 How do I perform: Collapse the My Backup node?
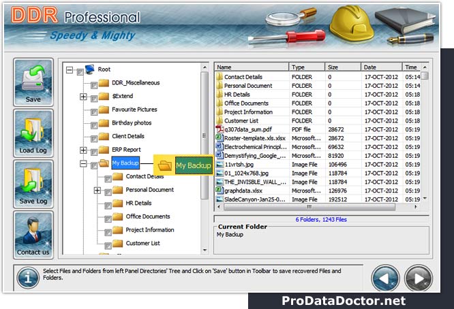pos(83,163)
